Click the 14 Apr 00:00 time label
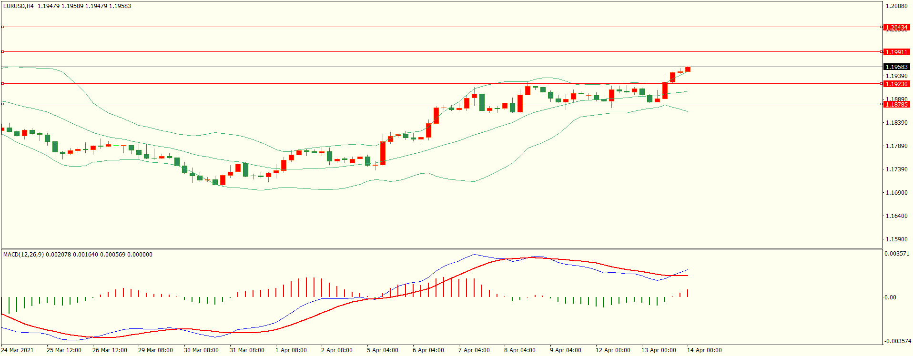Screen dimensions: 913x356 pos(704,350)
